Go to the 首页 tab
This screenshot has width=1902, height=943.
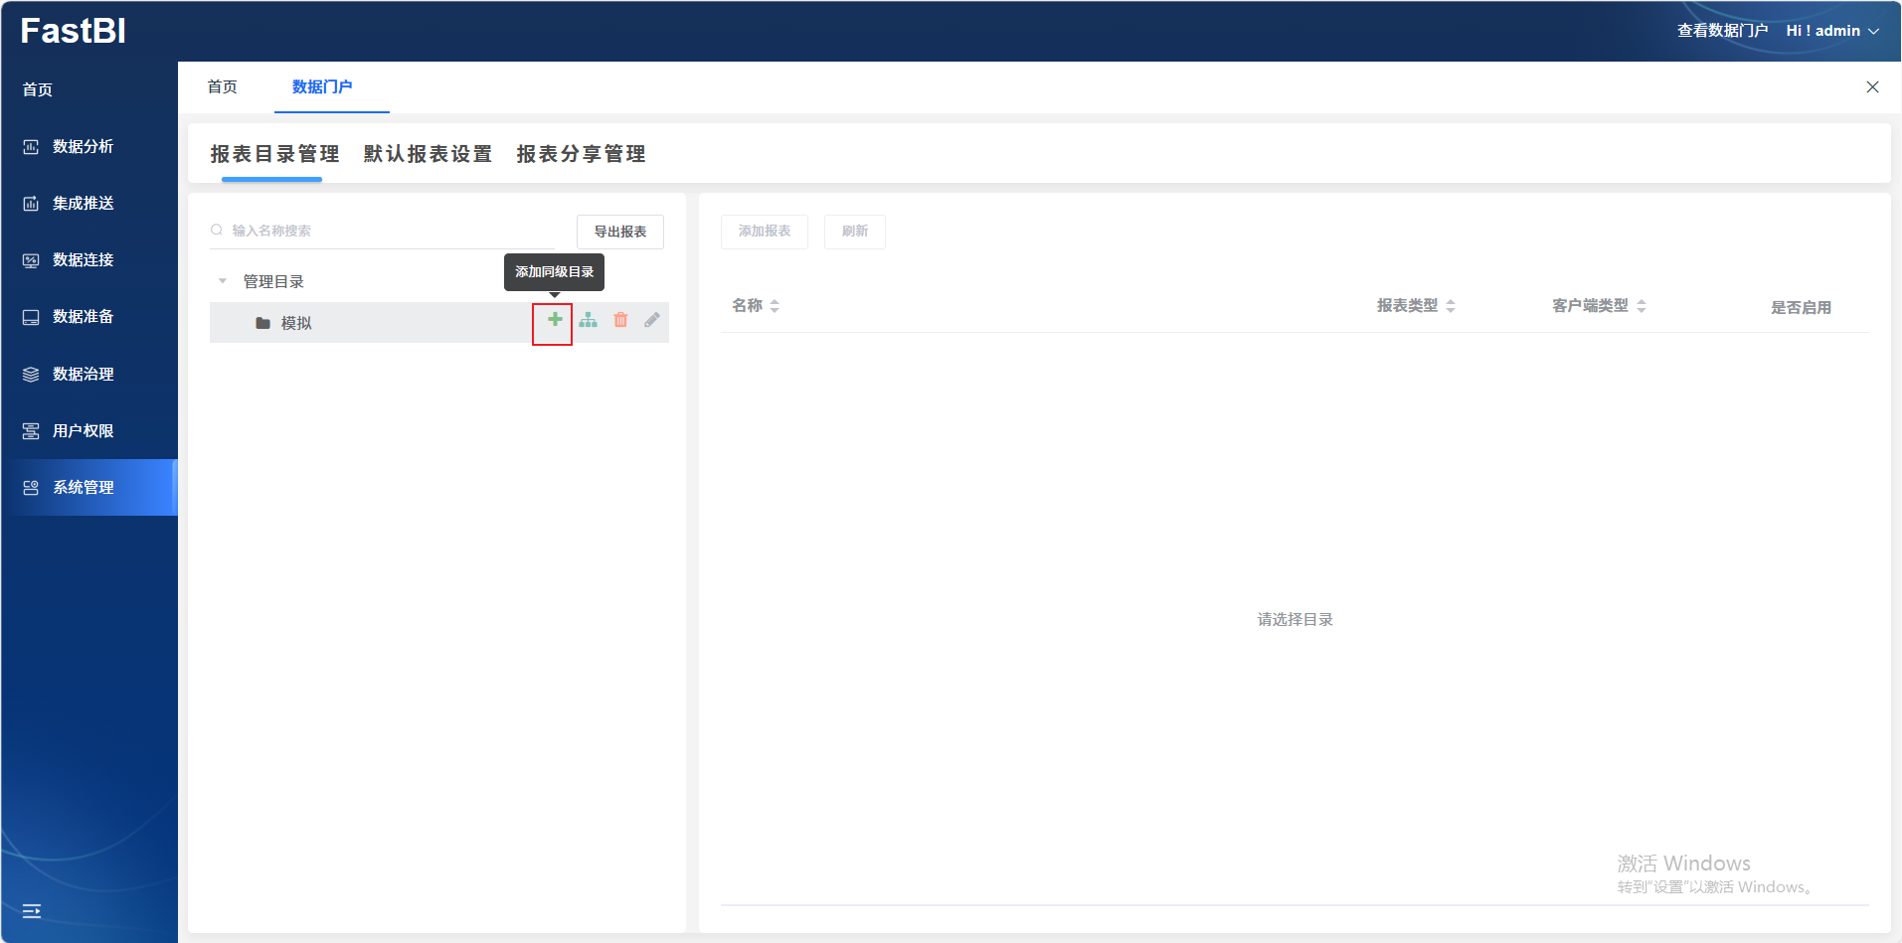pyautogui.click(x=223, y=87)
